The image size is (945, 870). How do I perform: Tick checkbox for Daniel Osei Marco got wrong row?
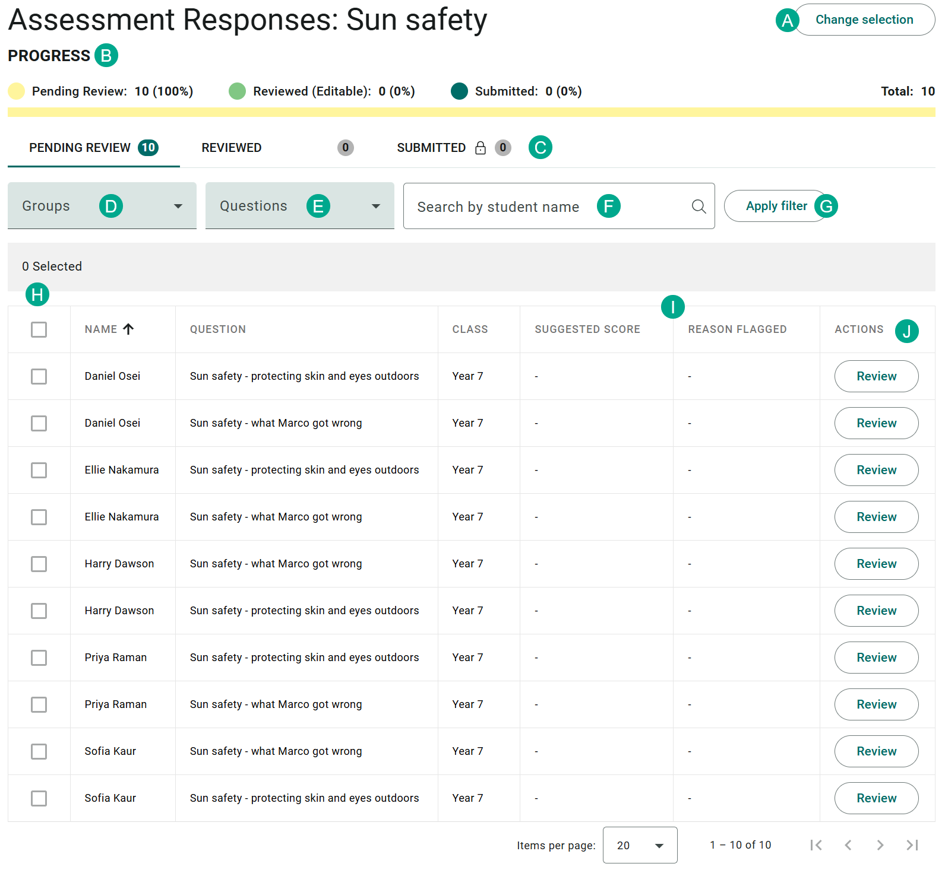(x=39, y=423)
